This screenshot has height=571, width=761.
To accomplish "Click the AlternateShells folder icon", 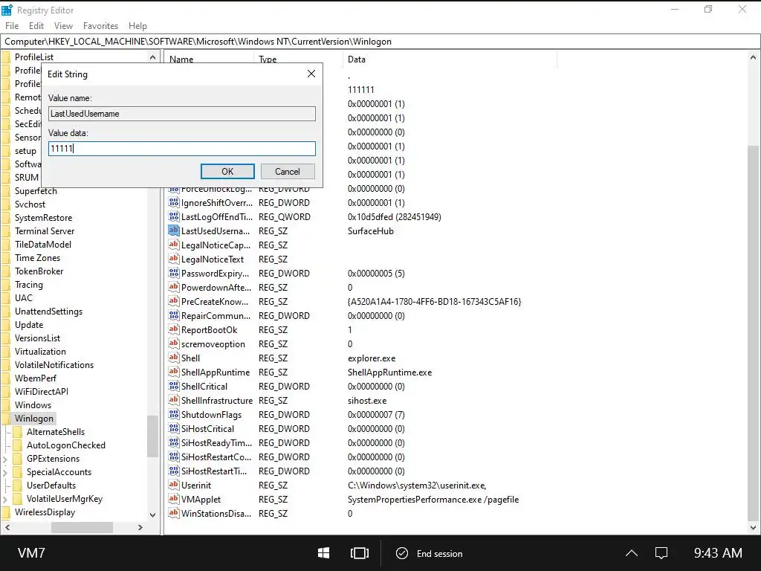I will 17,432.
